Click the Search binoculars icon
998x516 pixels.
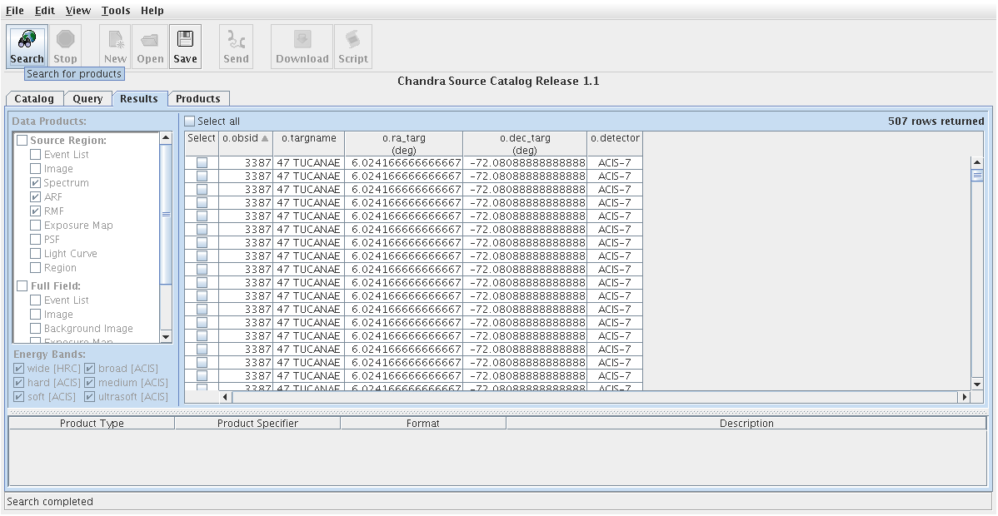click(x=27, y=40)
